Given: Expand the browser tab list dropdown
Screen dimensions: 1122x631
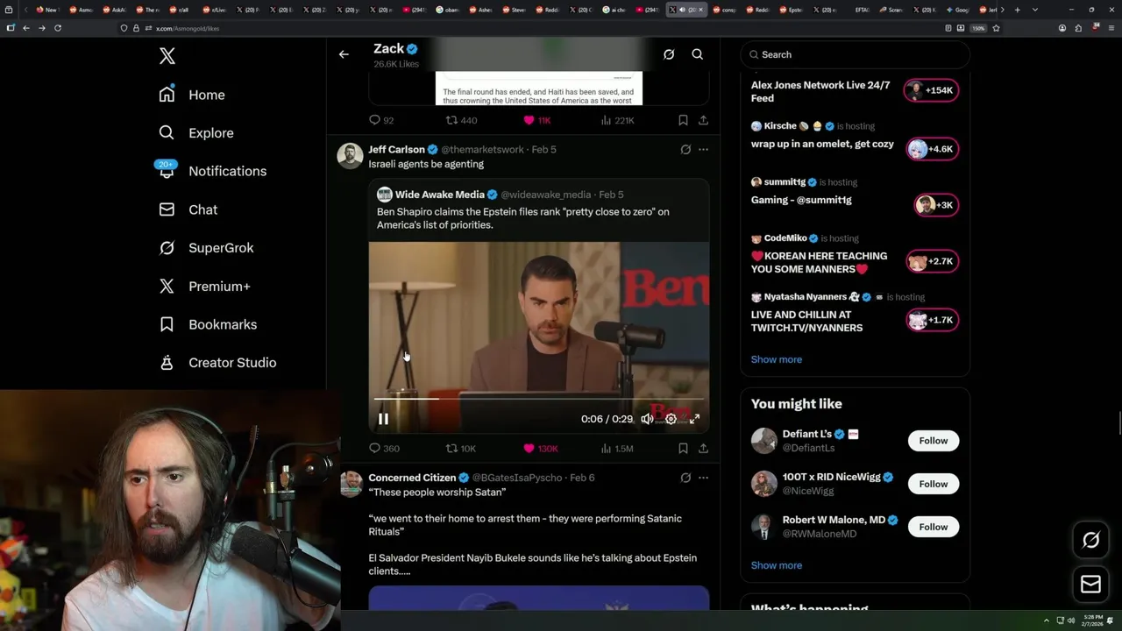Looking at the screenshot, I should tap(1035, 10).
